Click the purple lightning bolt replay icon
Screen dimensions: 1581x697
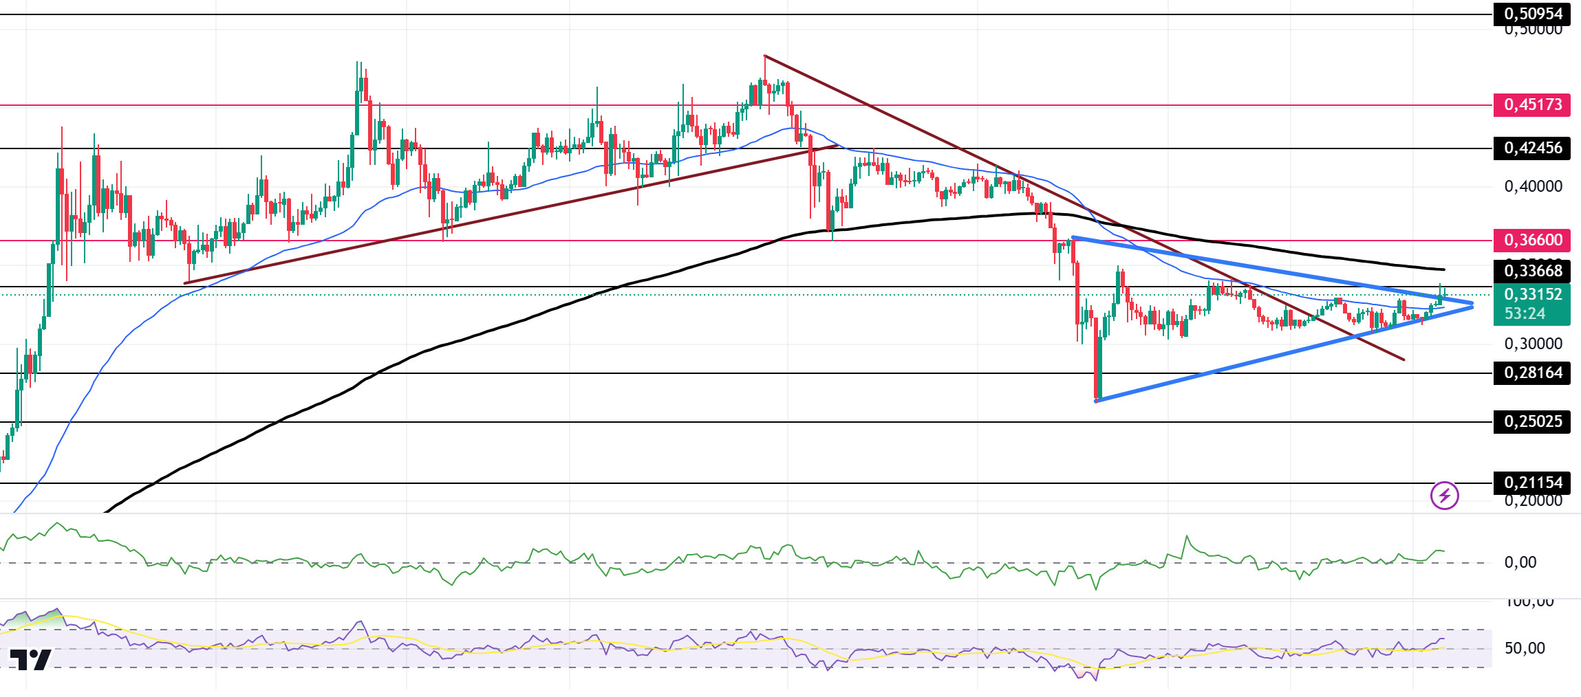click(1445, 495)
